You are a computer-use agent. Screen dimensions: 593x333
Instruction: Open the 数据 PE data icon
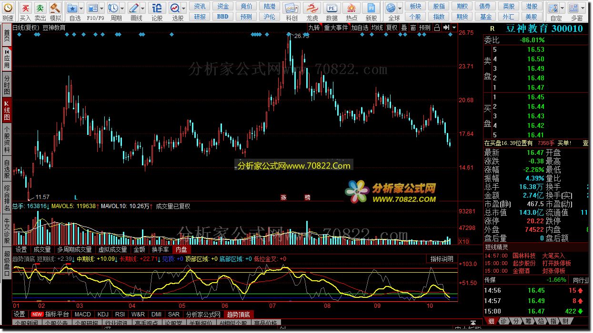coord(332,8)
